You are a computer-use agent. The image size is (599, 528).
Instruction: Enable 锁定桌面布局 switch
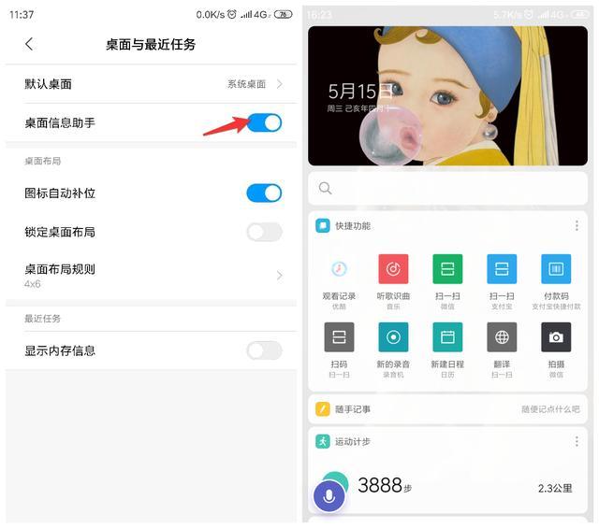click(x=264, y=232)
